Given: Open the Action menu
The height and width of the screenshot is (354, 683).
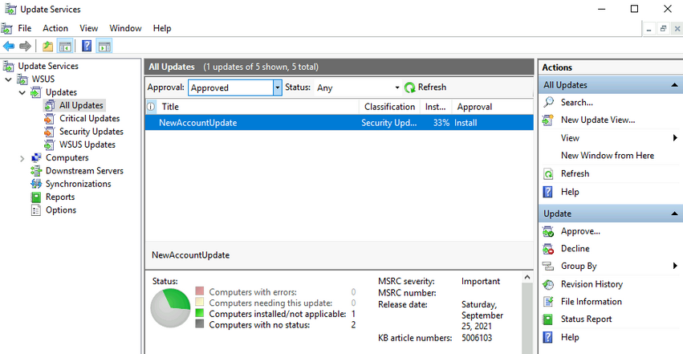Looking at the screenshot, I should 55,28.
